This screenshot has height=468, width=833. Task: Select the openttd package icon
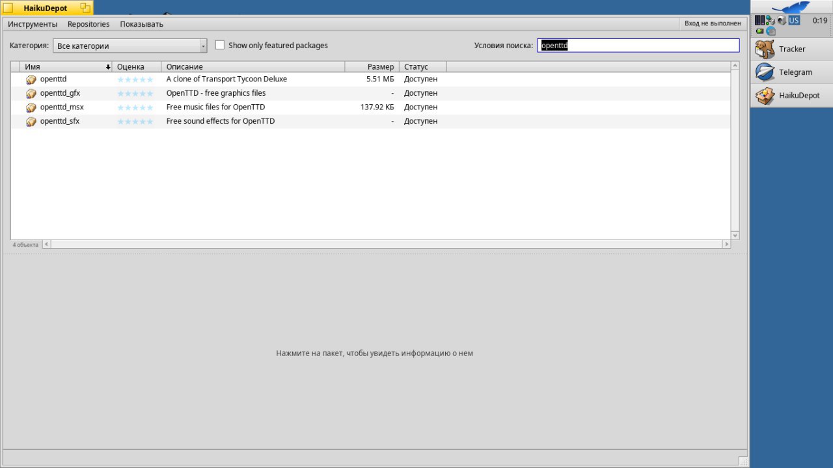pos(31,79)
